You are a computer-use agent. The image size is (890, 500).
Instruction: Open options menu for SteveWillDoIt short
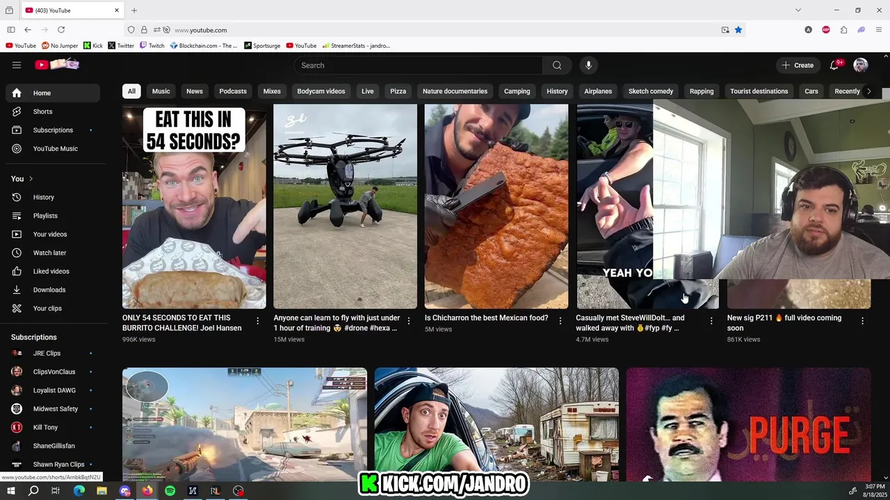coord(711,321)
